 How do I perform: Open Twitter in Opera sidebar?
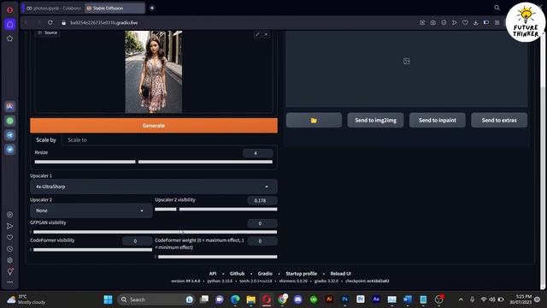coord(9,150)
